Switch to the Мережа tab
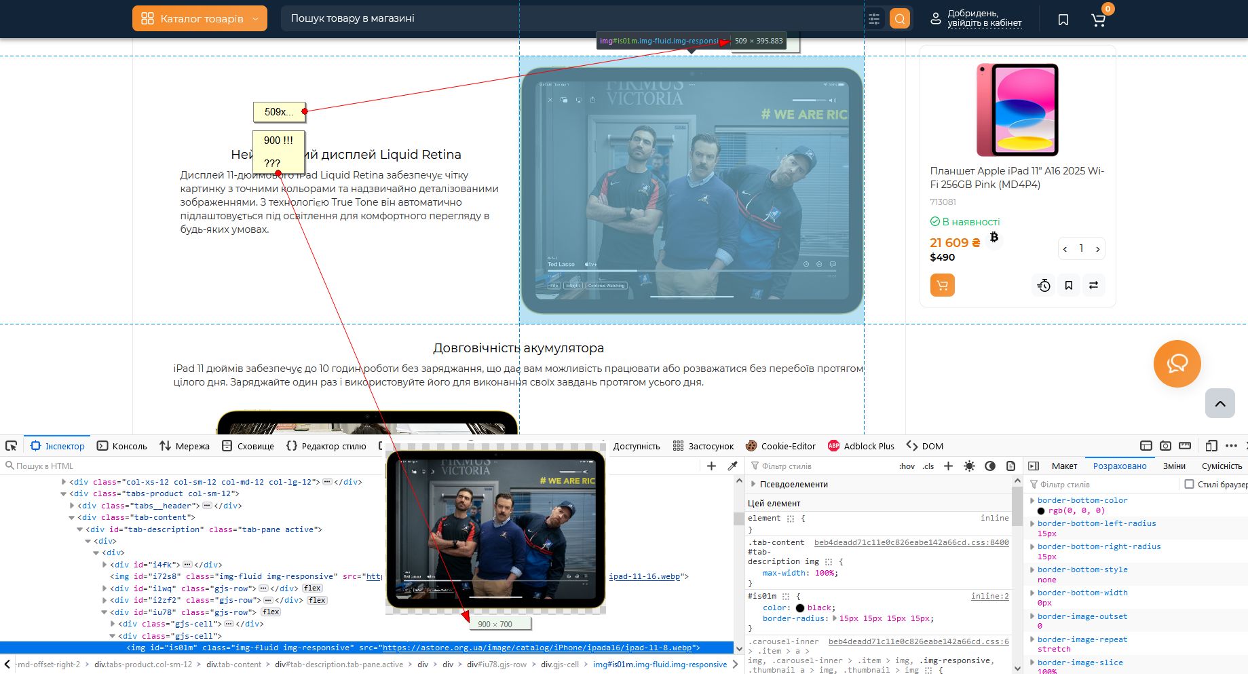 [185, 446]
